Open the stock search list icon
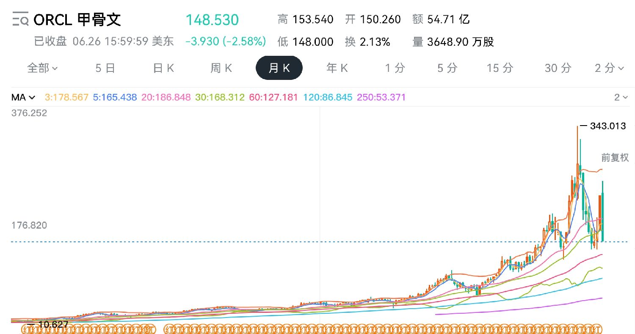 coord(20,19)
